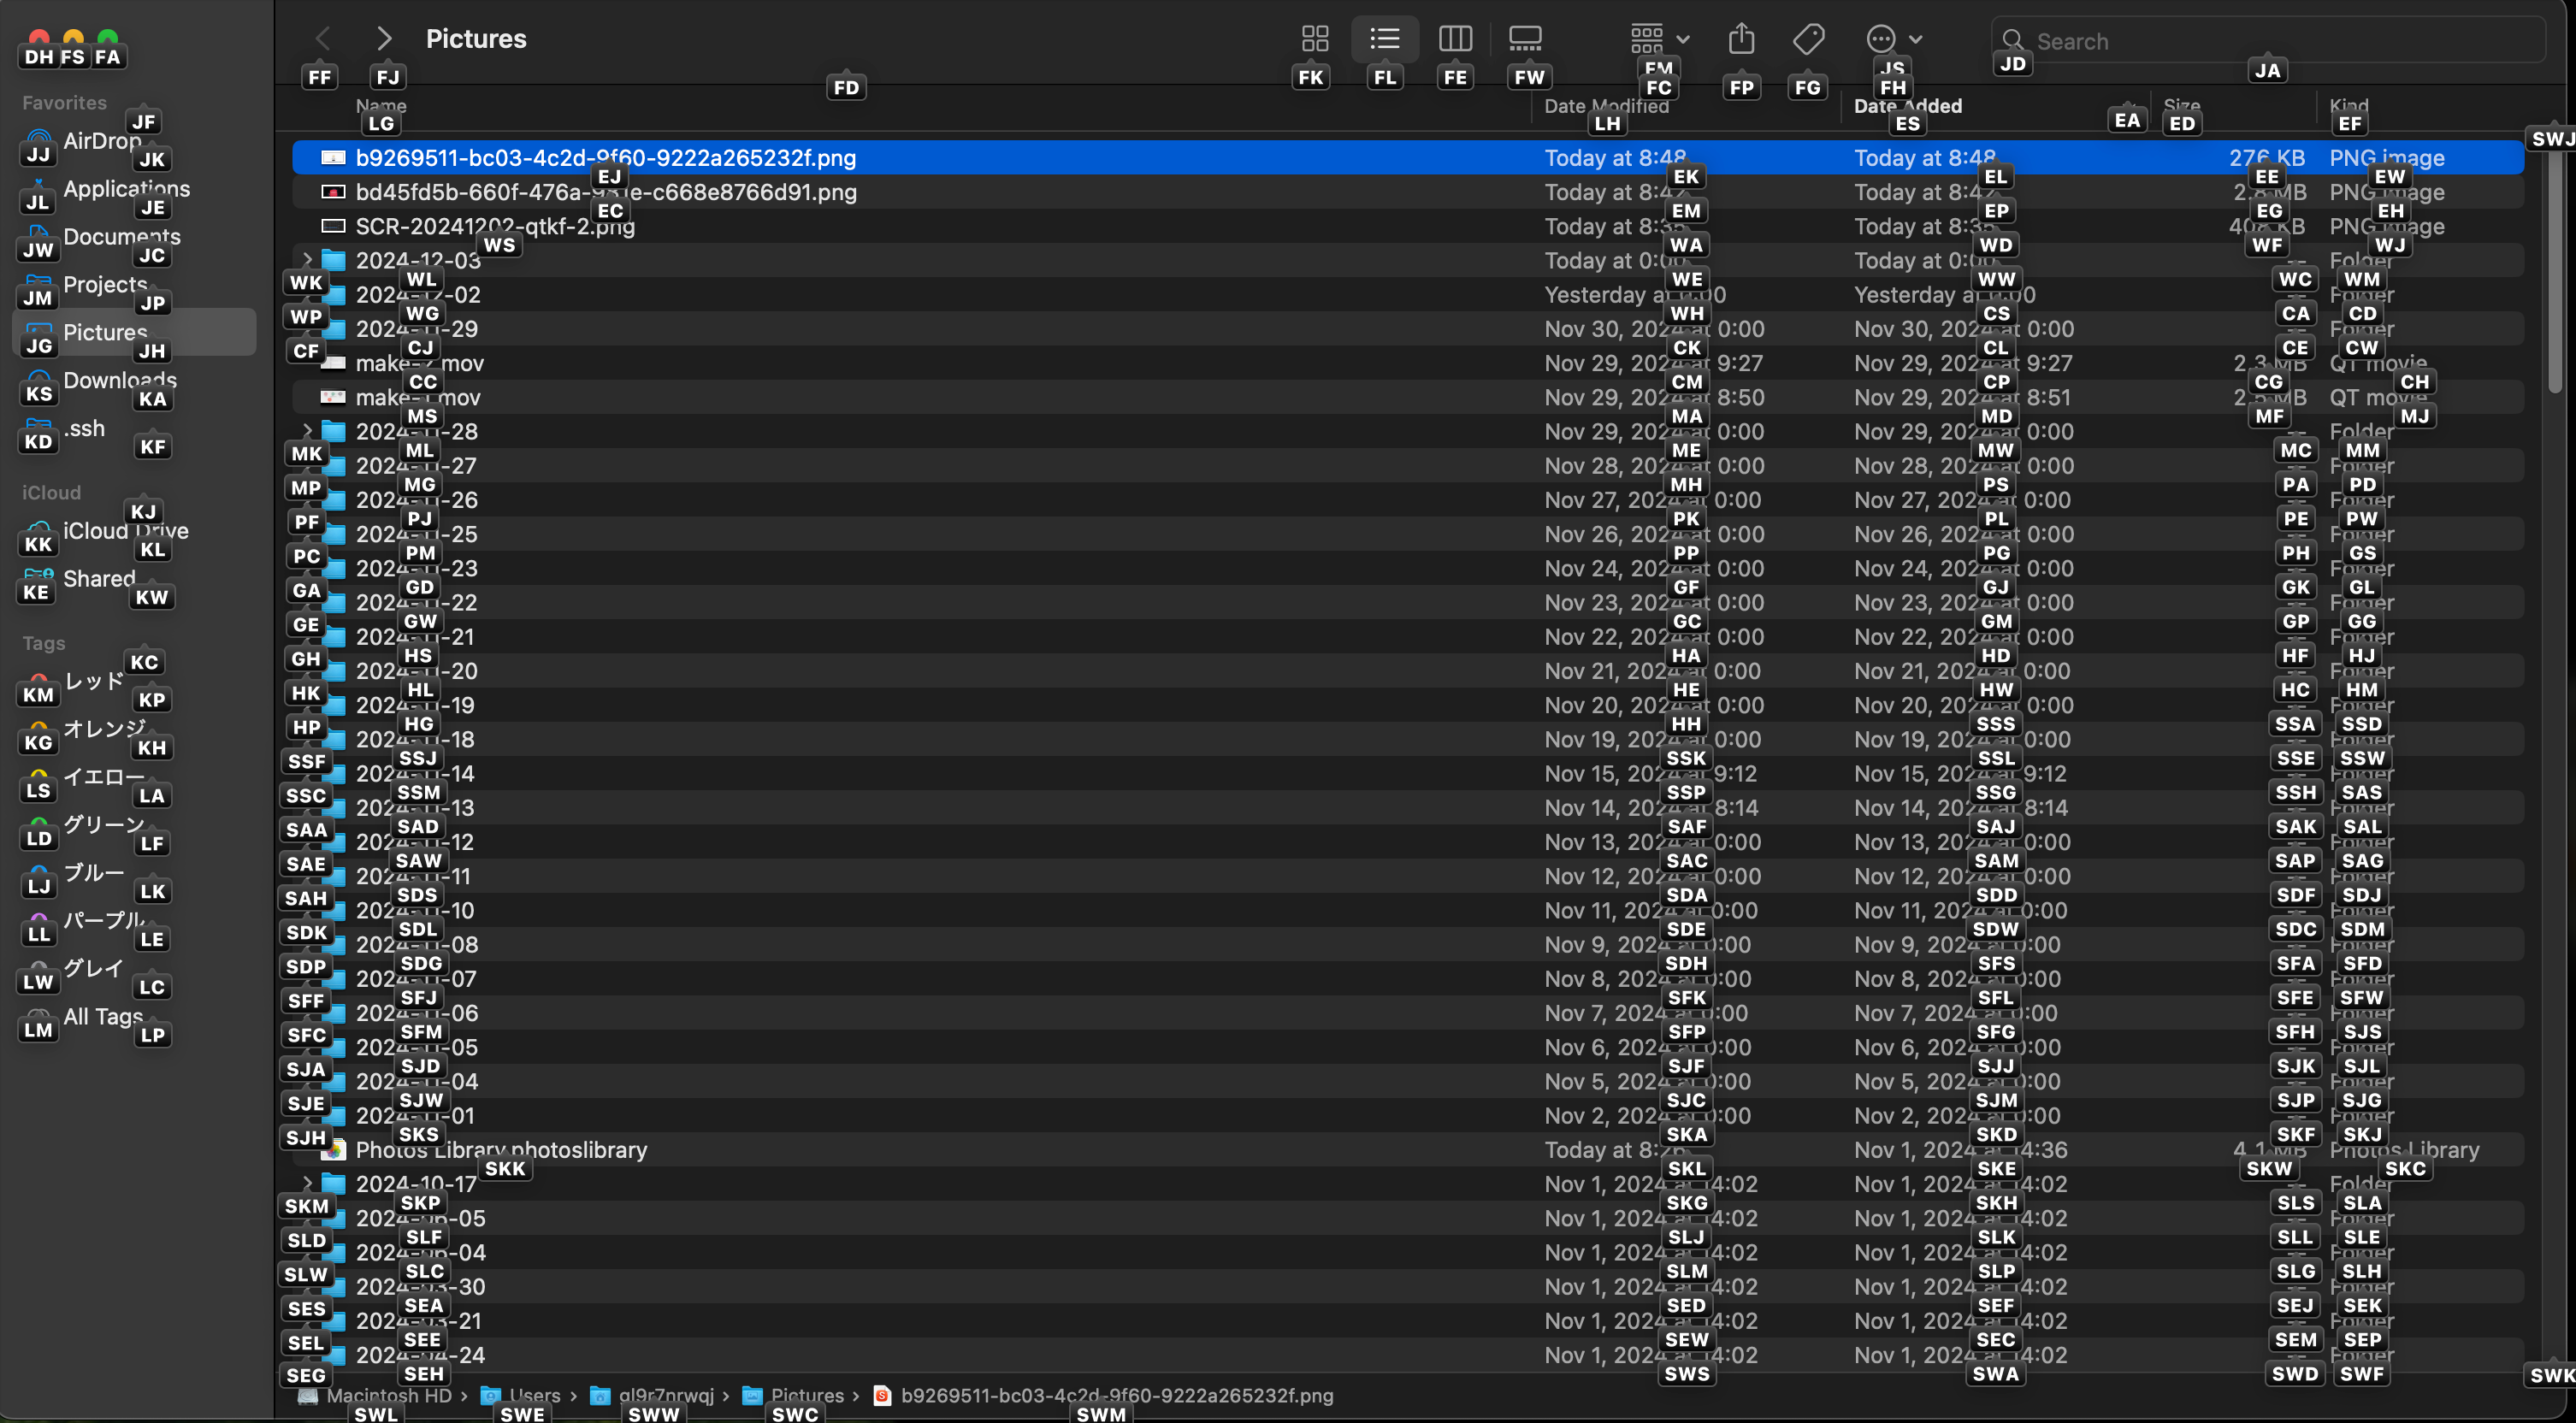
Task: Expand the 2024-10-17 folder
Action: (308, 1183)
